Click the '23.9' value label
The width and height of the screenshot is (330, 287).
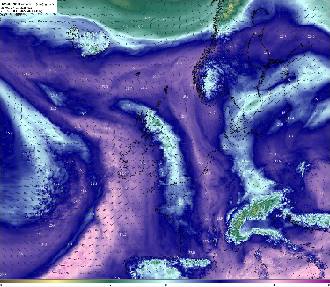220,219
